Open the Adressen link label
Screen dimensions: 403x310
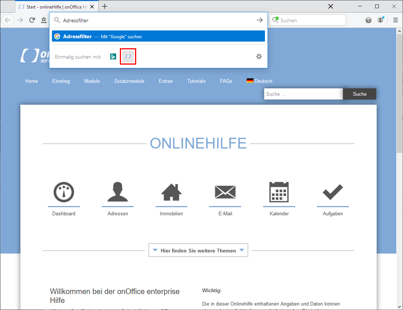point(118,213)
